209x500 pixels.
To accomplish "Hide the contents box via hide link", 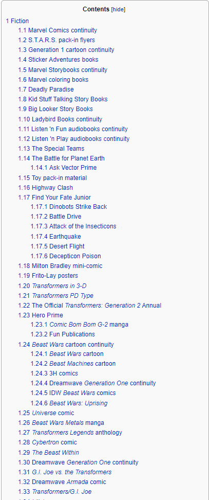I will [x=118, y=10].
